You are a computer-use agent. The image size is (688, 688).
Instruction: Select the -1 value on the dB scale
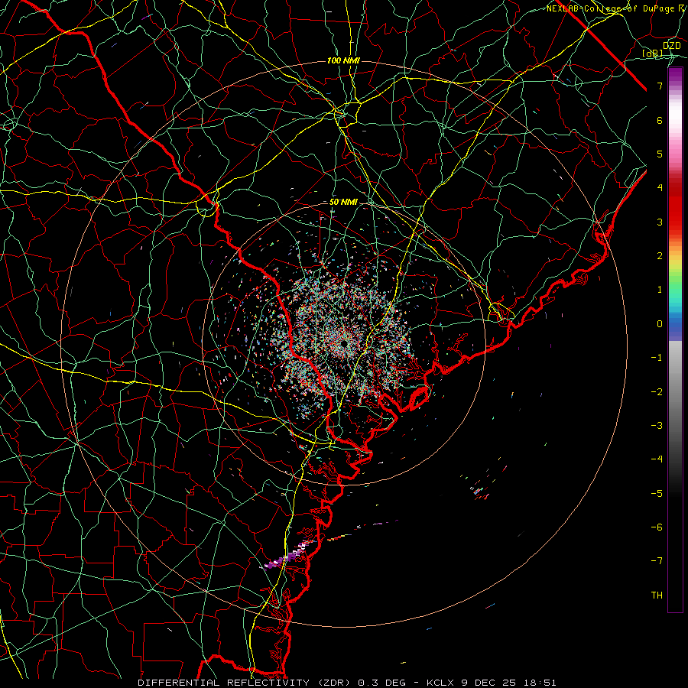657,358
